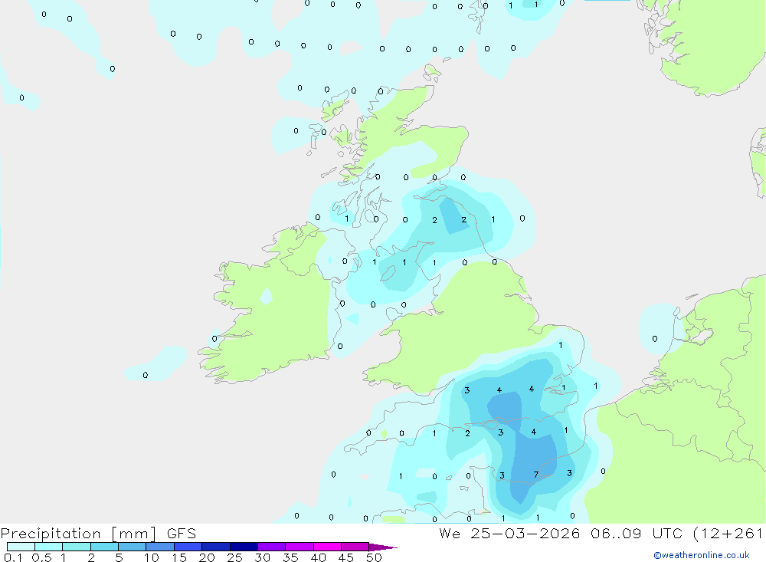Screen dimensions: 766x562
Task: Select the legend swatch between 35 and 40
Action: point(299,547)
